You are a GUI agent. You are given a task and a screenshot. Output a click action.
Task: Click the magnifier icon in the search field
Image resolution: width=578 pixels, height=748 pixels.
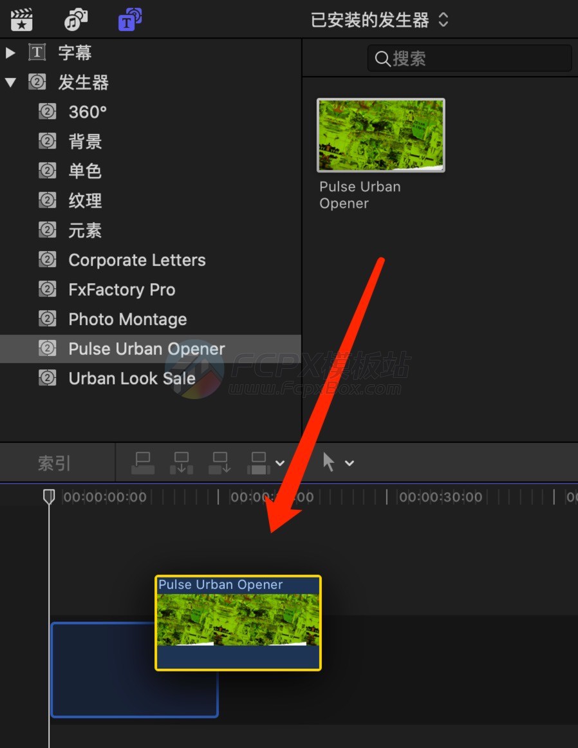click(x=382, y=59)
